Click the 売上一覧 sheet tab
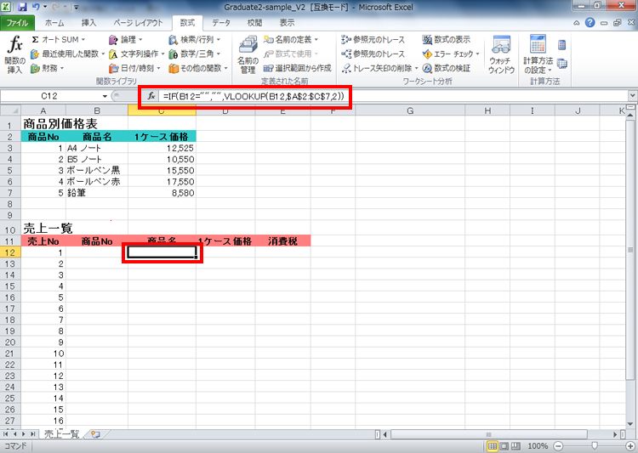Screen dimensions: 638x453 [x=61, y=434]
